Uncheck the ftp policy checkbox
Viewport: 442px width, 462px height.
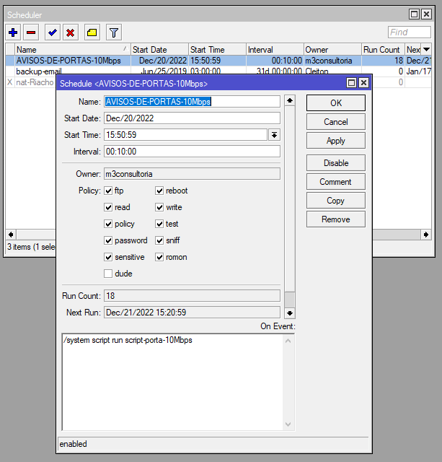tap(108, 191)
